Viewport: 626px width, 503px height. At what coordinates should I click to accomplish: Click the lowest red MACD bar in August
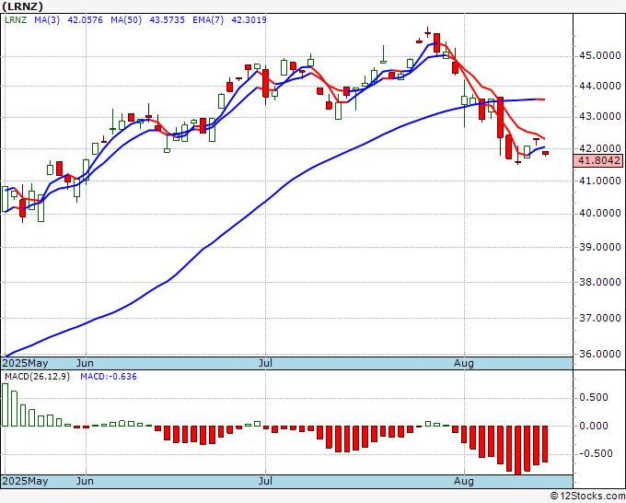click(518, 450)
